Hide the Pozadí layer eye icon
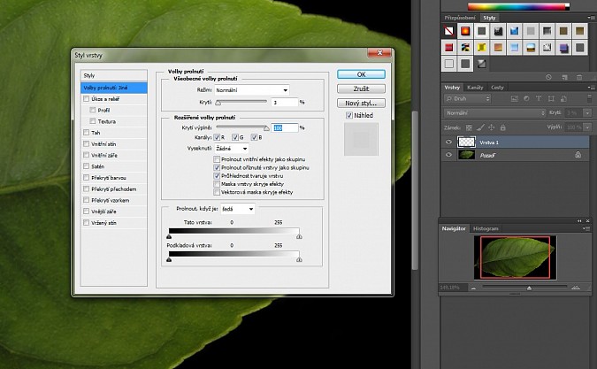 pyautogui.click(x=448, y=155)
